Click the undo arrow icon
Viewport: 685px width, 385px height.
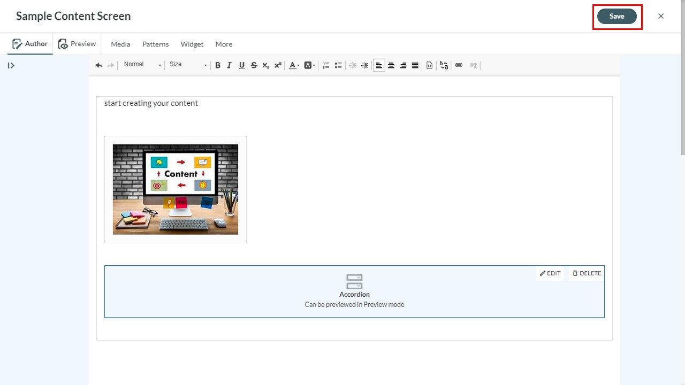(x=99, y=65)
